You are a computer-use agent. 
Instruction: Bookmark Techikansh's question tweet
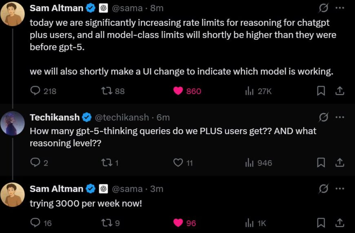pos(322,163)
